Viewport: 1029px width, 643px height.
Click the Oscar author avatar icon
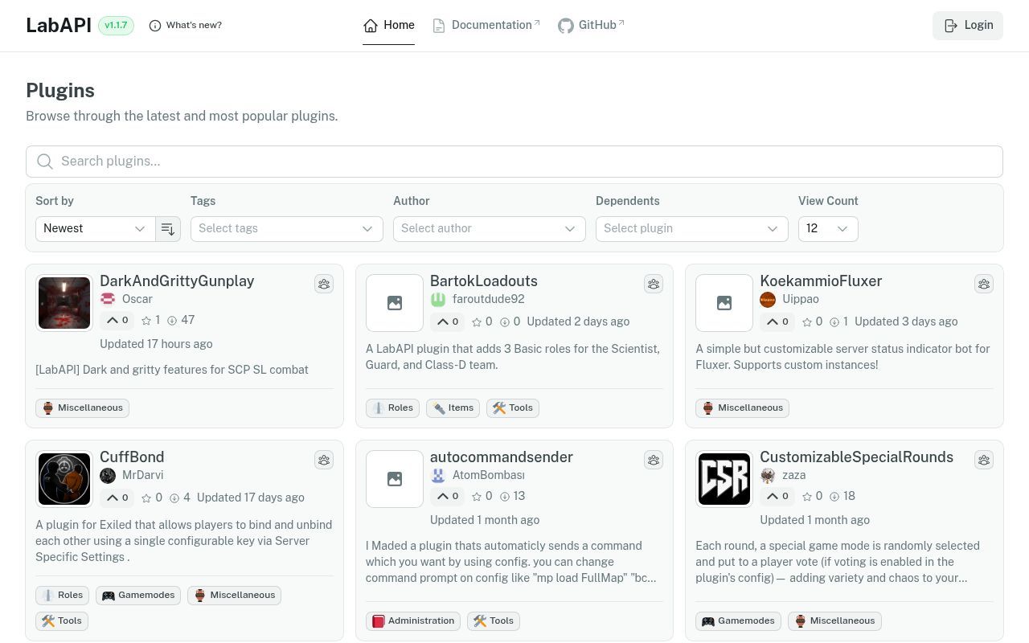pyautogui.click(x=108, y=299)
